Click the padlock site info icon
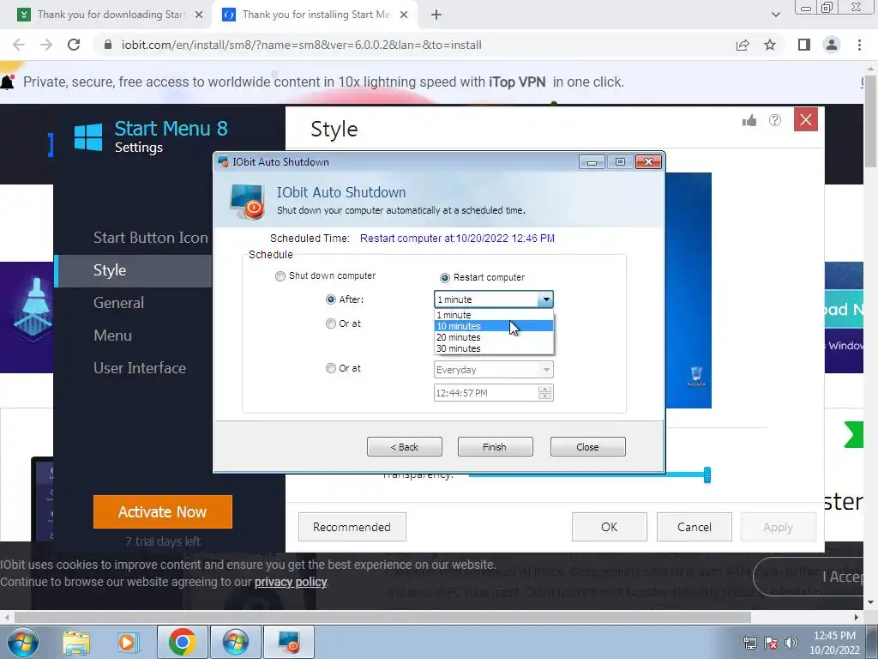Image resolution: width=878 pixels, height=659 pixels. (108, 45)
